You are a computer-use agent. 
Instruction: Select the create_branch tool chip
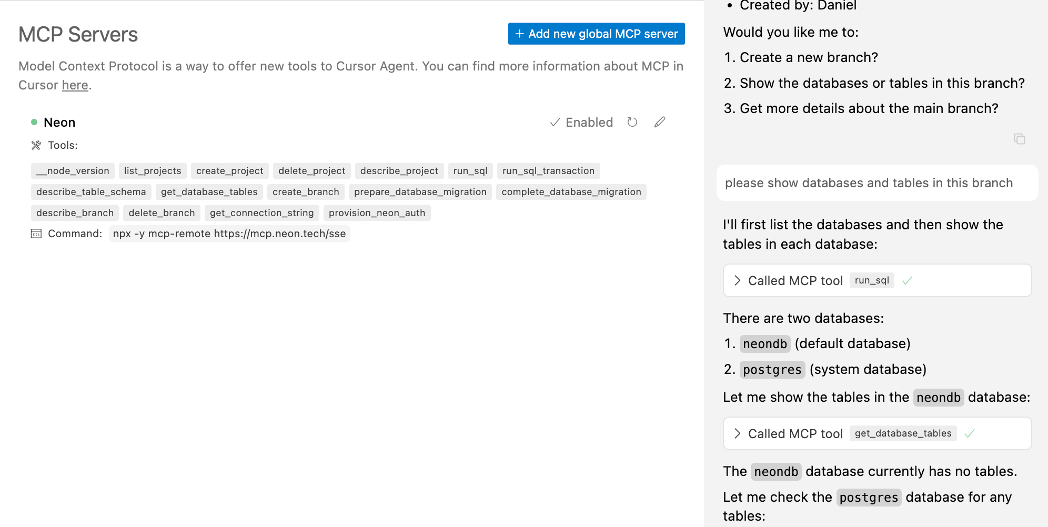pos(306,192)
